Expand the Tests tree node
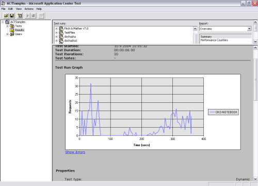 (x=7, y=26)
